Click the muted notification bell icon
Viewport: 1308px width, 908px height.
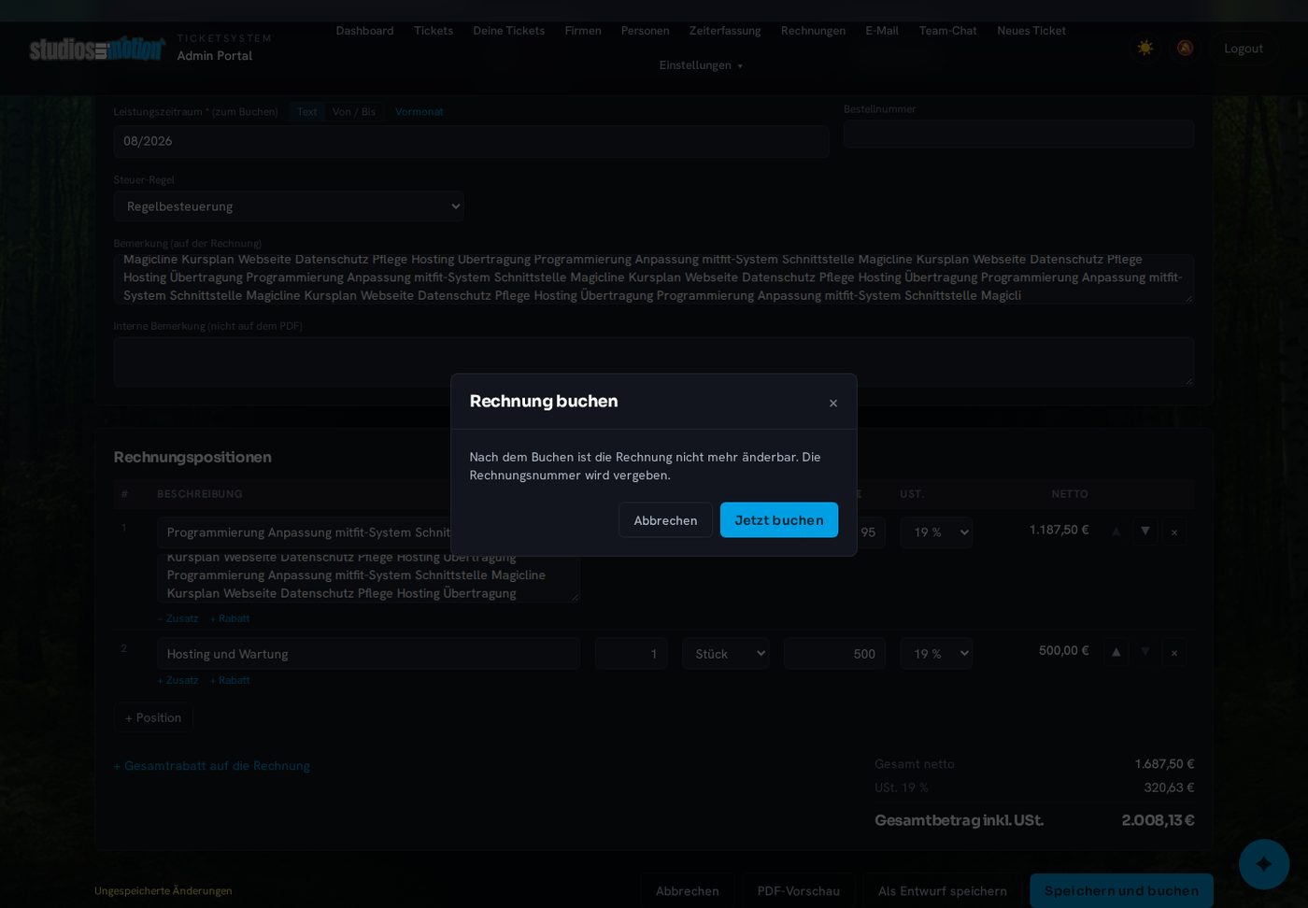pos(1185,48)
